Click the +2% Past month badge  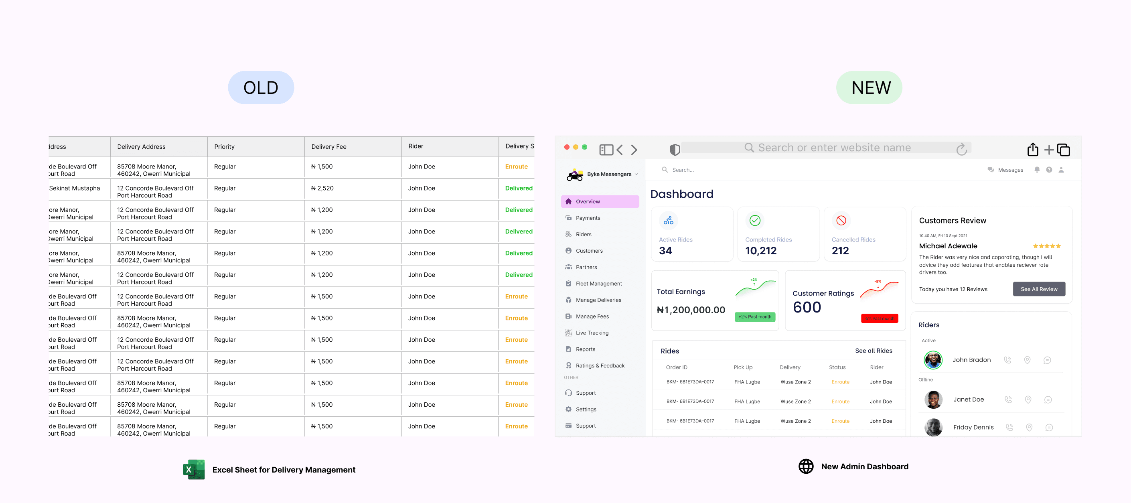(x=755, y=316)
